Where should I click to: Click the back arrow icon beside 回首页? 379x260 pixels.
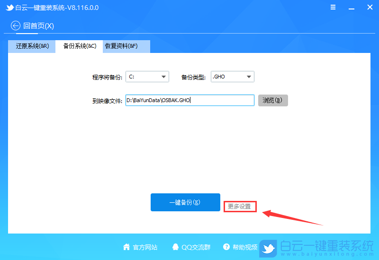coord(16,26)
